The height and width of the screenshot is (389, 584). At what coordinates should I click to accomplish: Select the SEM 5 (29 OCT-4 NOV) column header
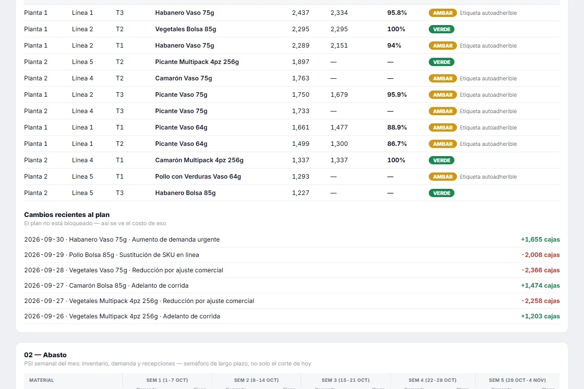click(x=517, y=380)
